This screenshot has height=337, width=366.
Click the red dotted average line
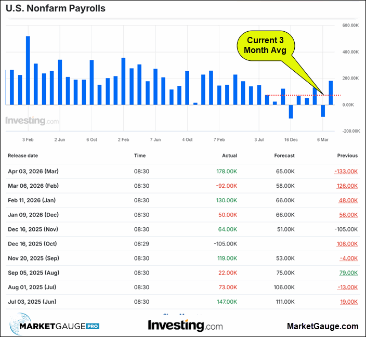[x=302, y=95]
